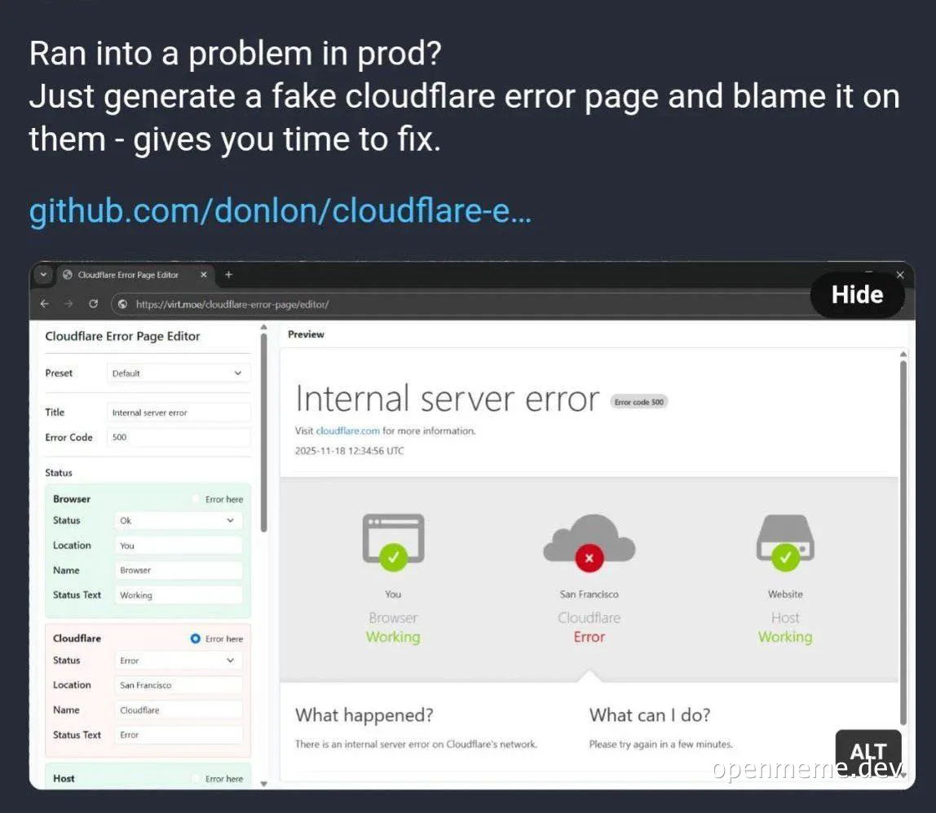Reload the page with the refresh icon
The image size is (936, 813).
93,304
